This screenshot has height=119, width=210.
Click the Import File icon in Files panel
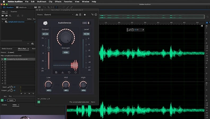[6, 16]
